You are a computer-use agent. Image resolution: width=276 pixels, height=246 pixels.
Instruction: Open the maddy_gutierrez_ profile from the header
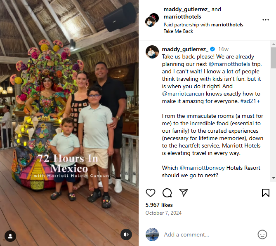pos(186,9)
